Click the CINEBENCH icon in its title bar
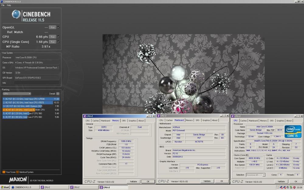Viewport: 304px width, 190px height. [2, 1]
